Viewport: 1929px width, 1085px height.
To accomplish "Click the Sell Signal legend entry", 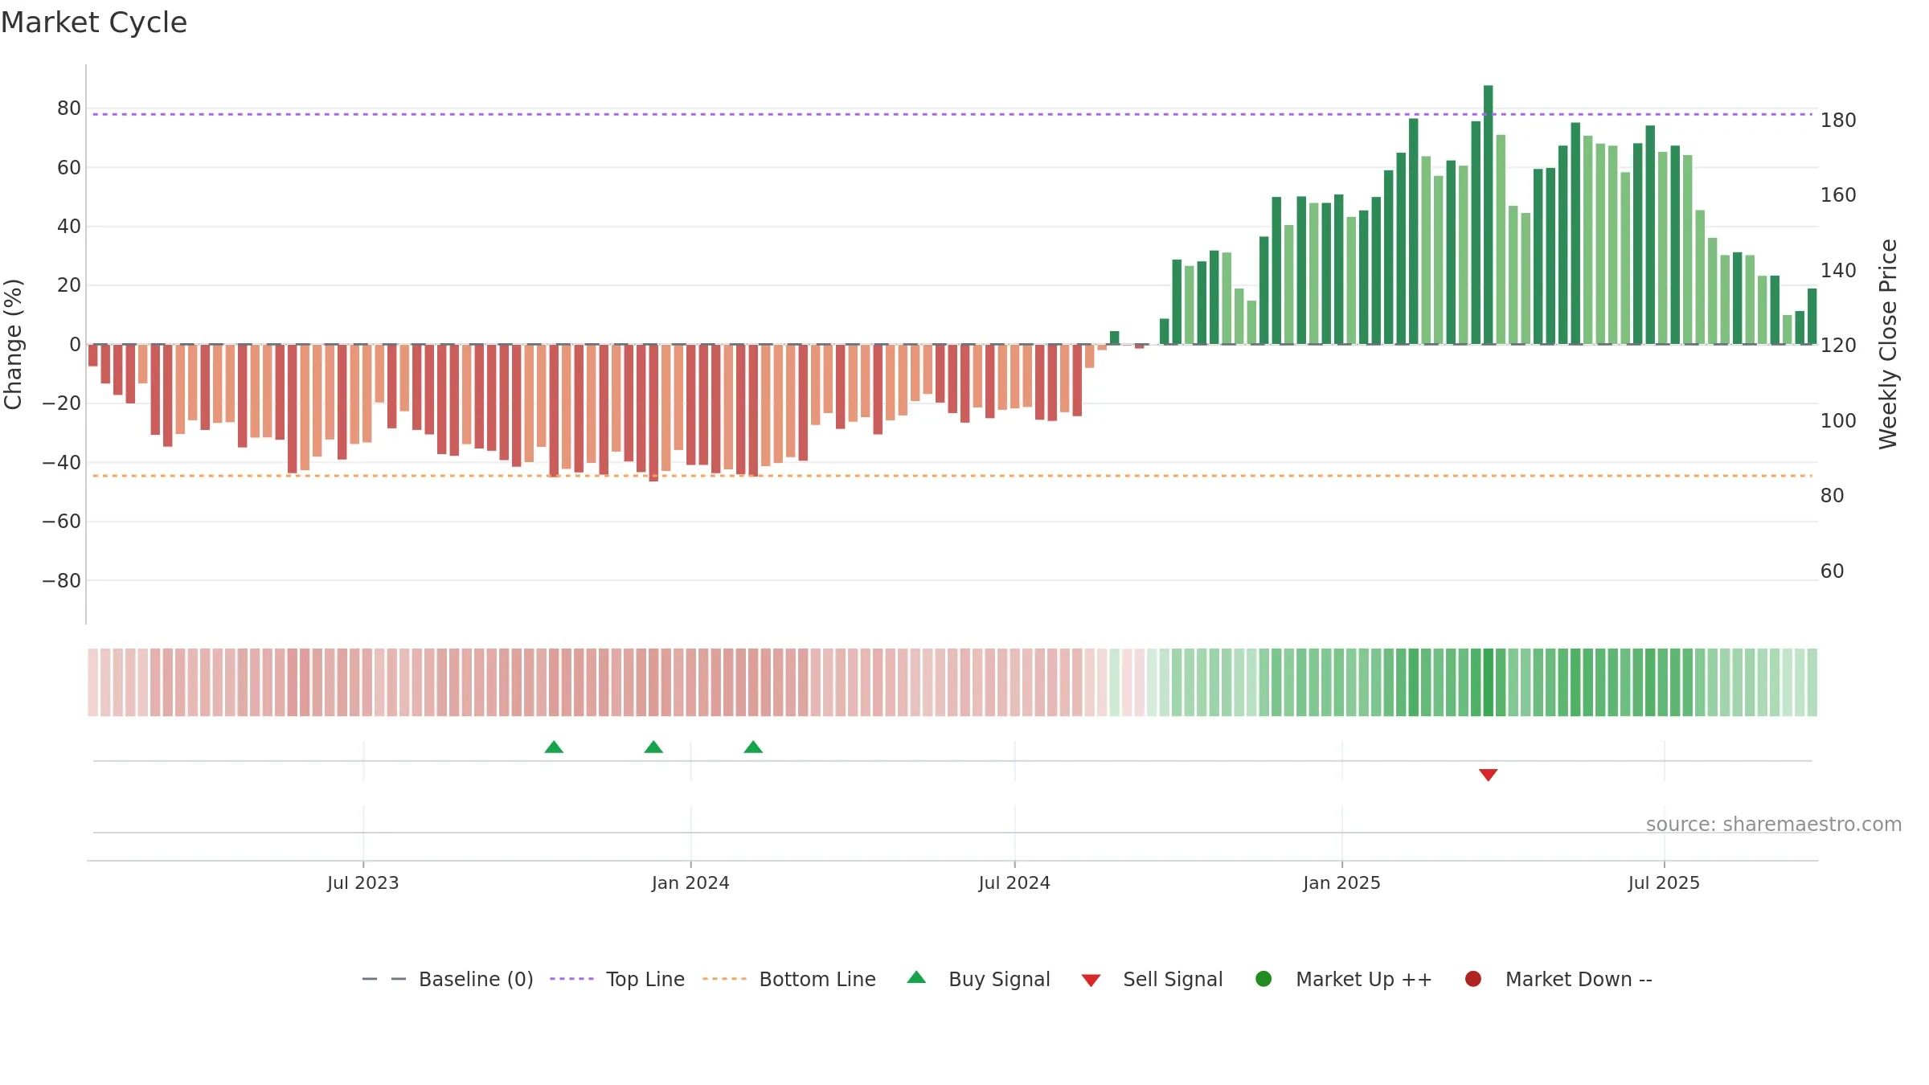I will 1152,979.
